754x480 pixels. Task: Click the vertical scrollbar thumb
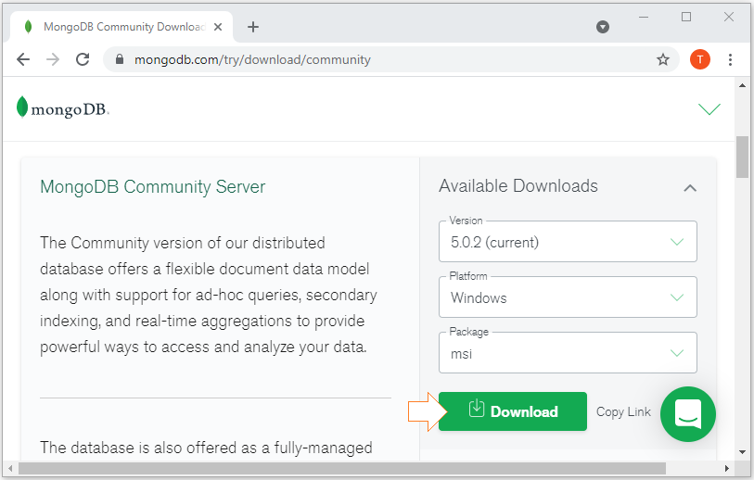[743, 158]
